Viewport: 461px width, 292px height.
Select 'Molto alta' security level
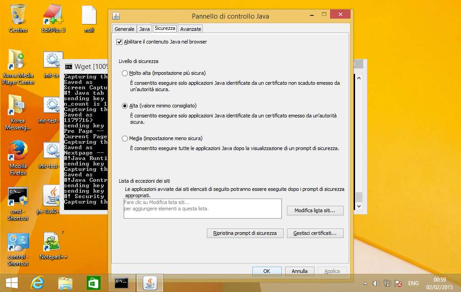click(125, 73)
